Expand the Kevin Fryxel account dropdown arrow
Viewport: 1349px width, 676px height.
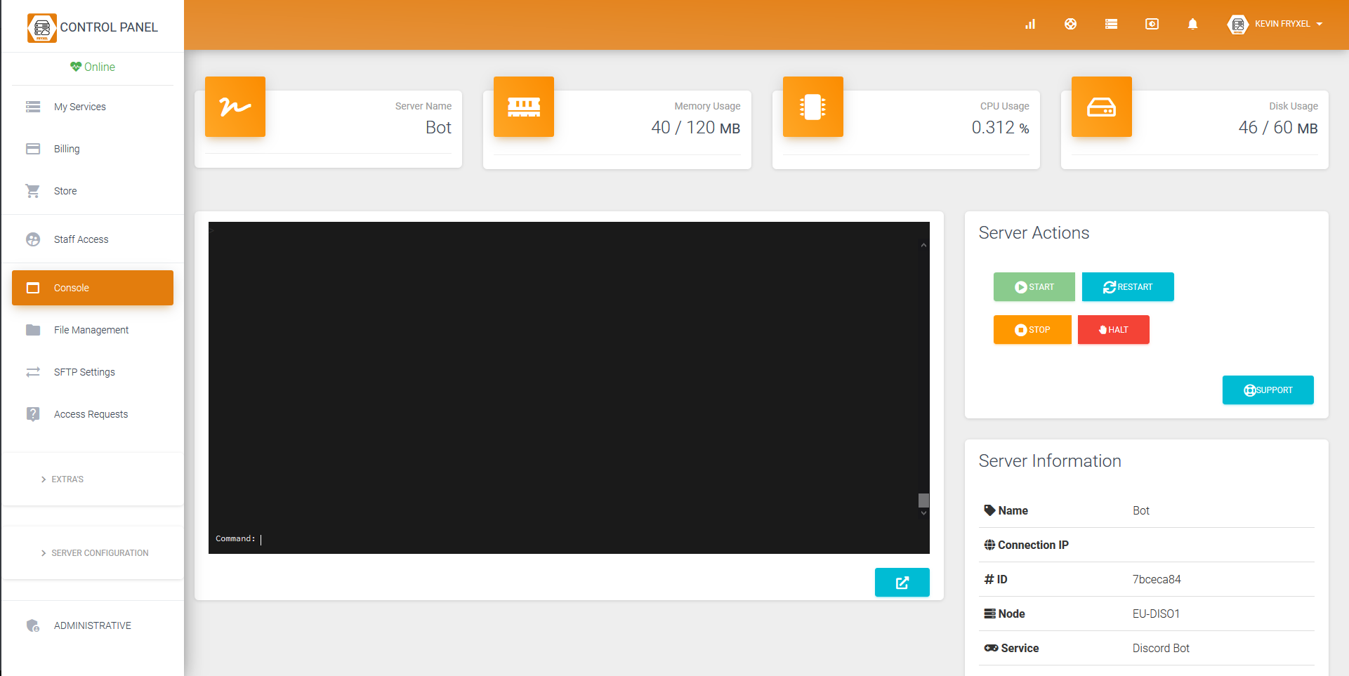point(1320,24)
